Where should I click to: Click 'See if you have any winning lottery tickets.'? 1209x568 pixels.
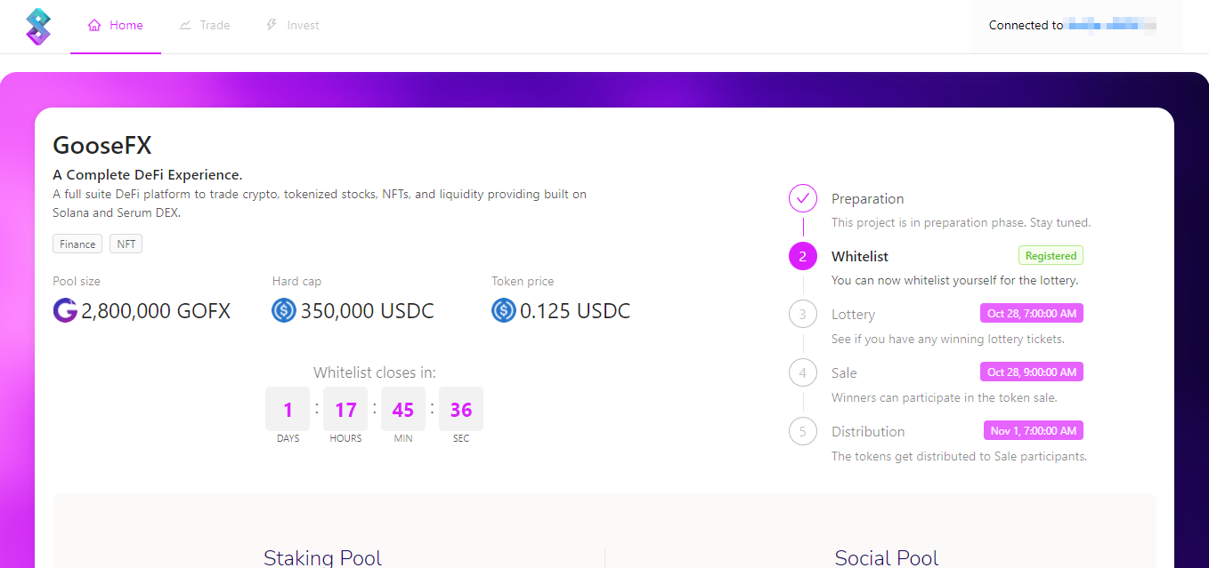click(948, 339)
